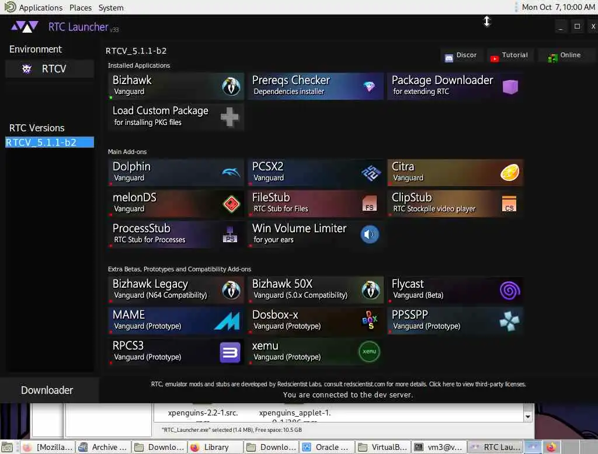Image resolution: width=598 pixels, height=454 pixels.
Task: Launch the Dolphin Vanguard add-on tile
Action: pyautogui.click(x=176, y=173)
